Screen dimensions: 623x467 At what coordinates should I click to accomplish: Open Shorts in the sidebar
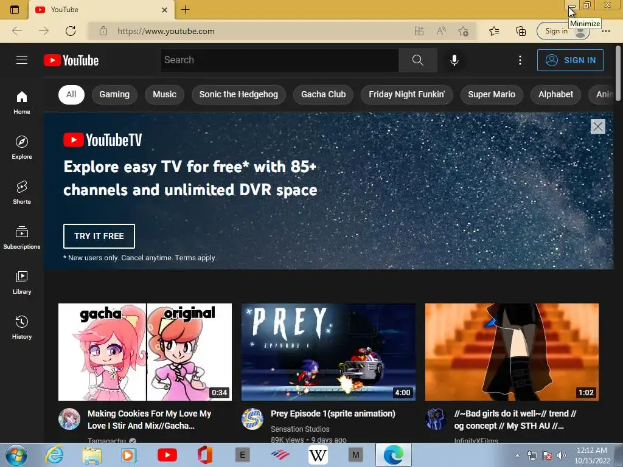pyautogui.click(x=22, y=193)
